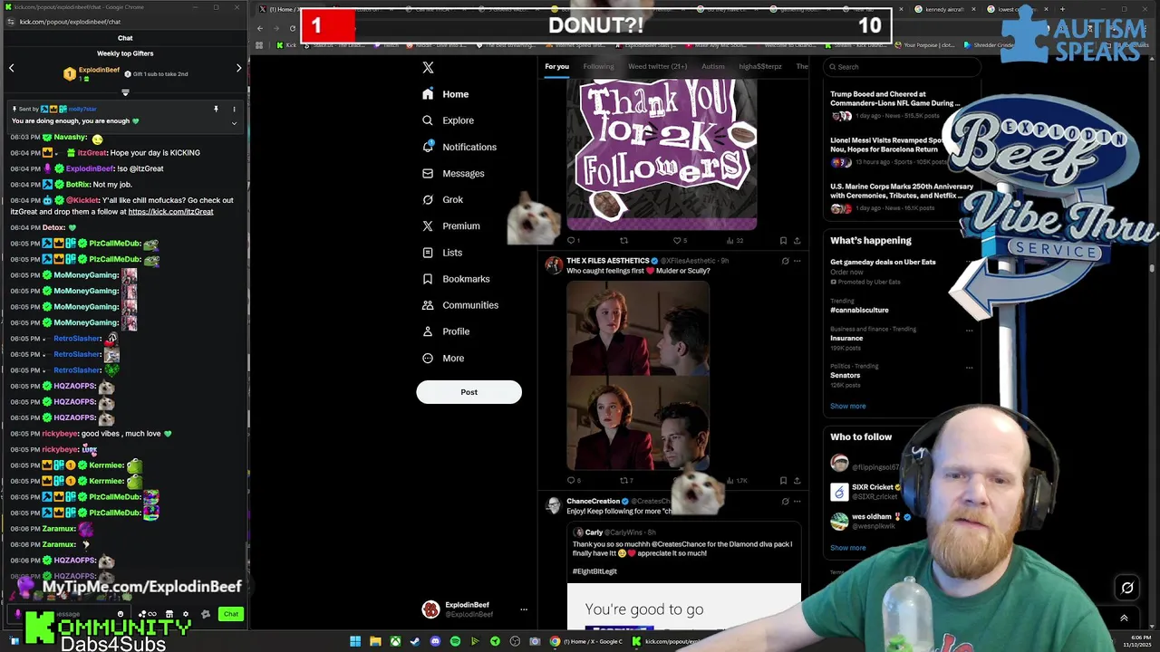Open More options in X sidebar
The height and width of the screenshot is (652, 1160).
click(x=442, y=358)
